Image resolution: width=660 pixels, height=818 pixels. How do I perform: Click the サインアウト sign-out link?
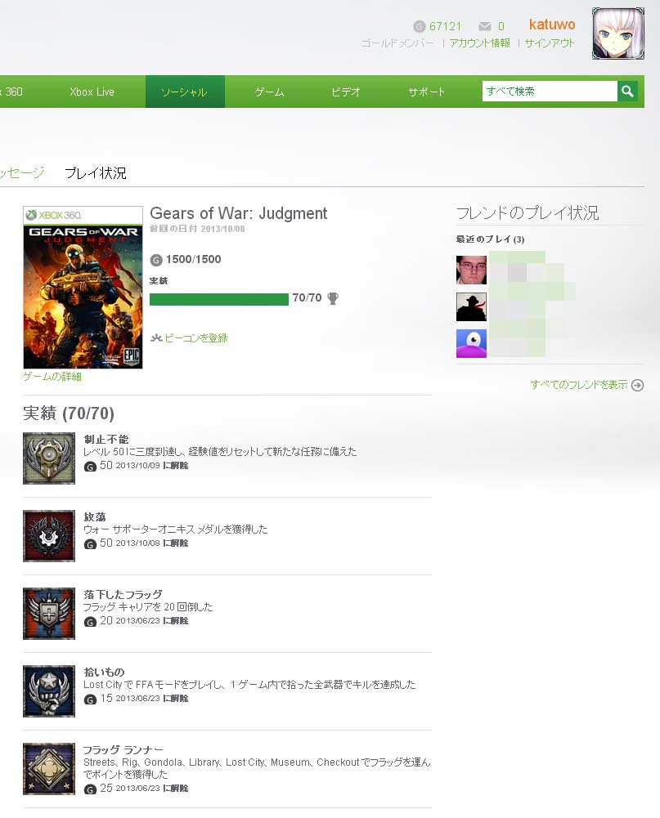[550, 42]
